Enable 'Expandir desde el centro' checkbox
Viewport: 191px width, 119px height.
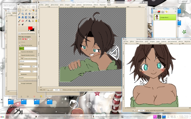coord(20,55)
